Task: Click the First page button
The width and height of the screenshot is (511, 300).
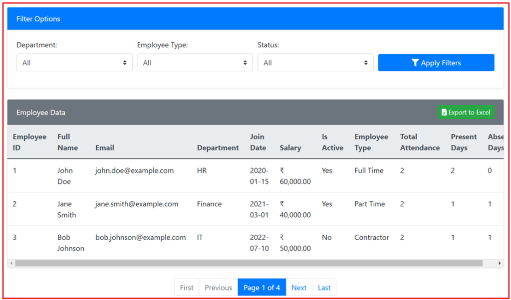Action: 187,288
